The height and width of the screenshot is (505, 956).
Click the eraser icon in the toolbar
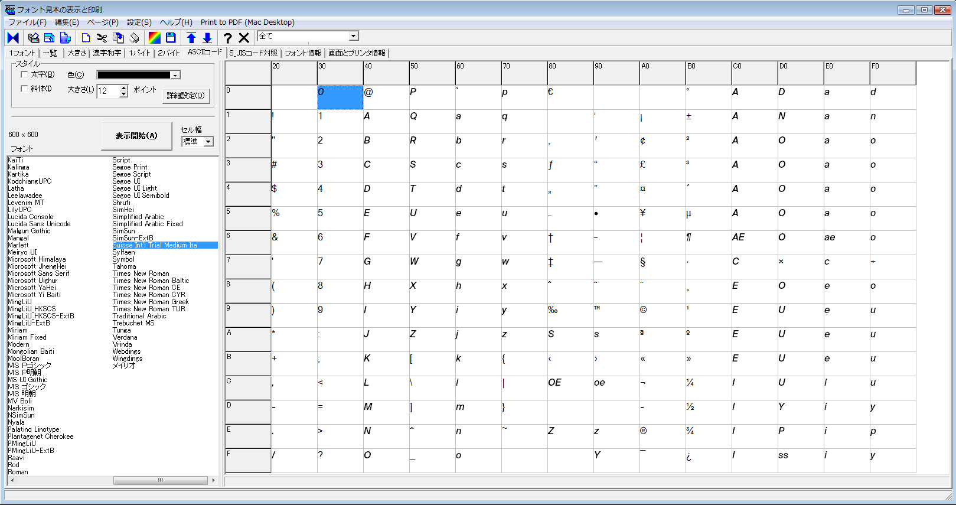click(135, 38)
